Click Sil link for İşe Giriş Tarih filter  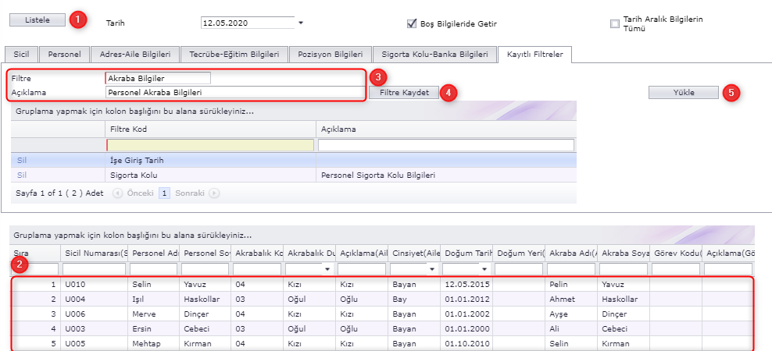click(22, 160)
